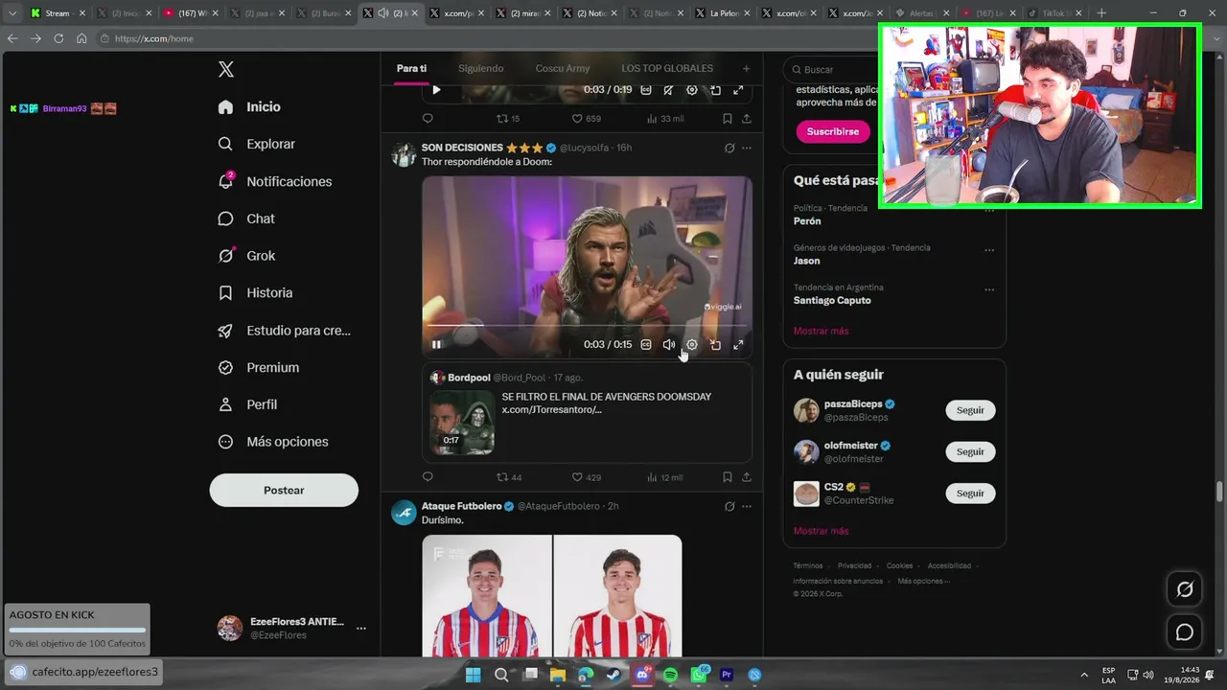Ask Grok about the Ataque Futbolero post
The height and width of the screenshot is (690, 1227).
point(729,506)
